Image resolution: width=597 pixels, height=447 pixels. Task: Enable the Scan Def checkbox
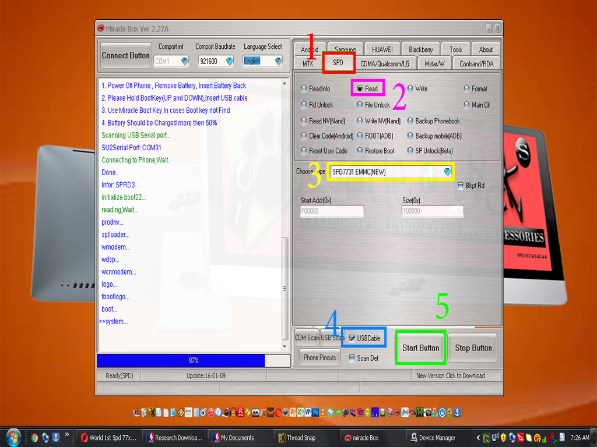click(x=352, y=359)
